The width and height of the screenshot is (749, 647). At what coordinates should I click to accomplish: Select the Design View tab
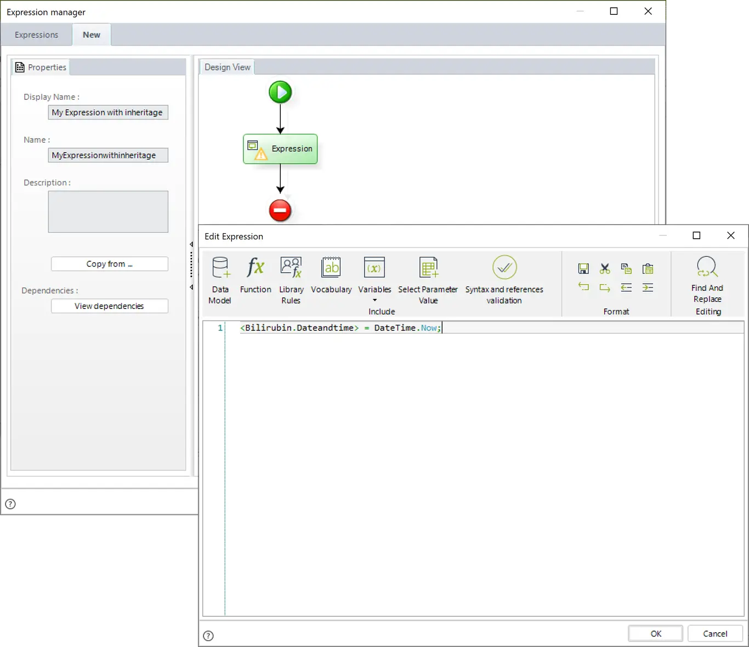tap(227, 67)
